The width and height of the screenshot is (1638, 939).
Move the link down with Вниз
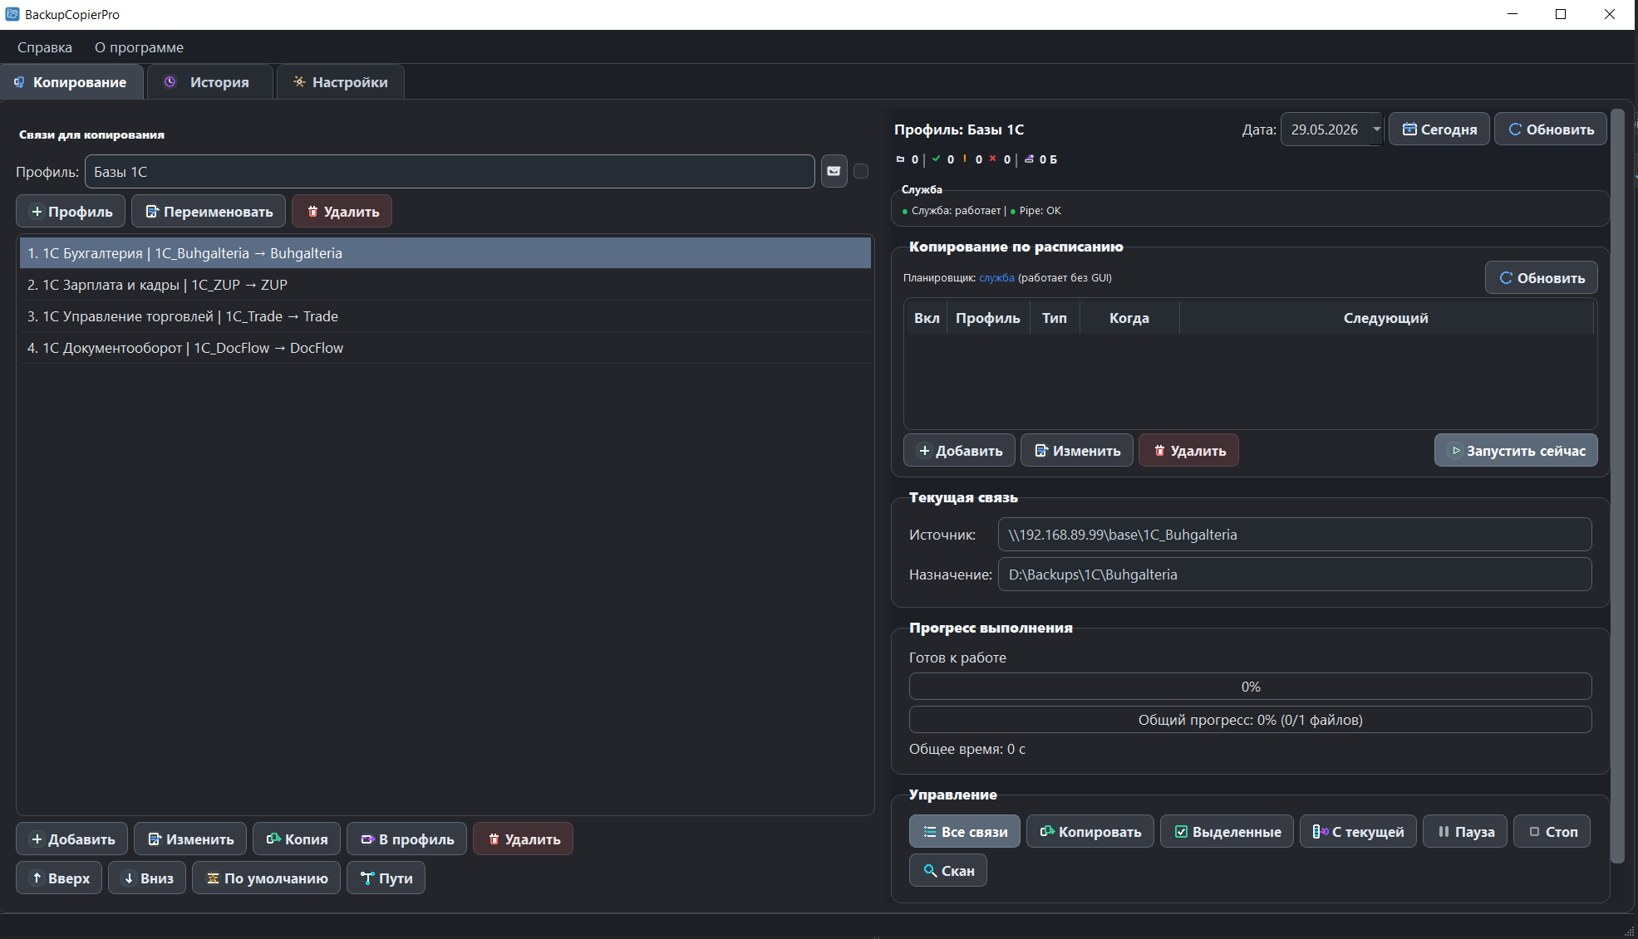point(147,878)
